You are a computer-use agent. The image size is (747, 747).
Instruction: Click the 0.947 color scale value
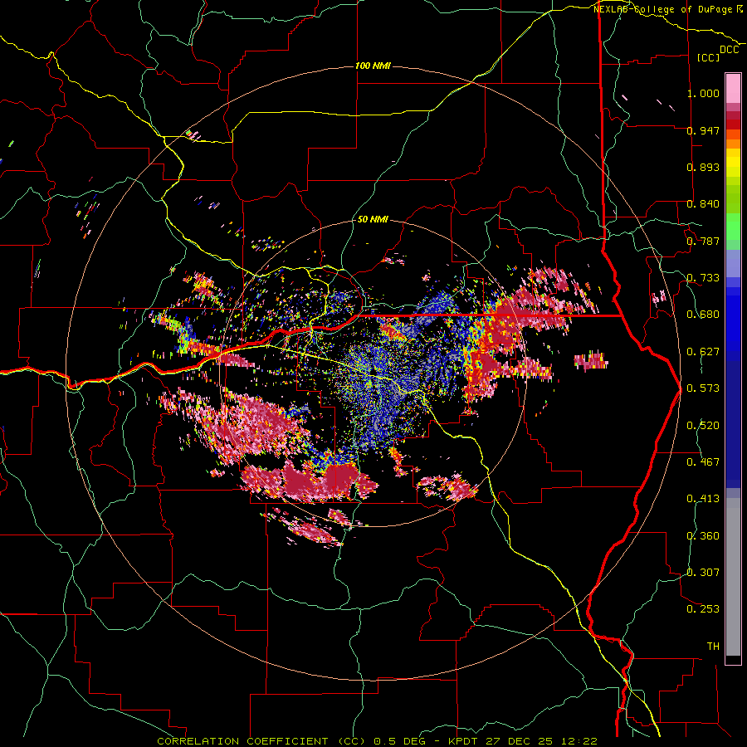coord(703,130)
